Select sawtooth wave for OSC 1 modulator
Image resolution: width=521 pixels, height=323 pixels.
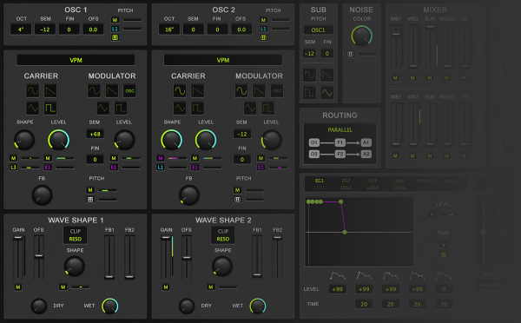tap(112, 90)
